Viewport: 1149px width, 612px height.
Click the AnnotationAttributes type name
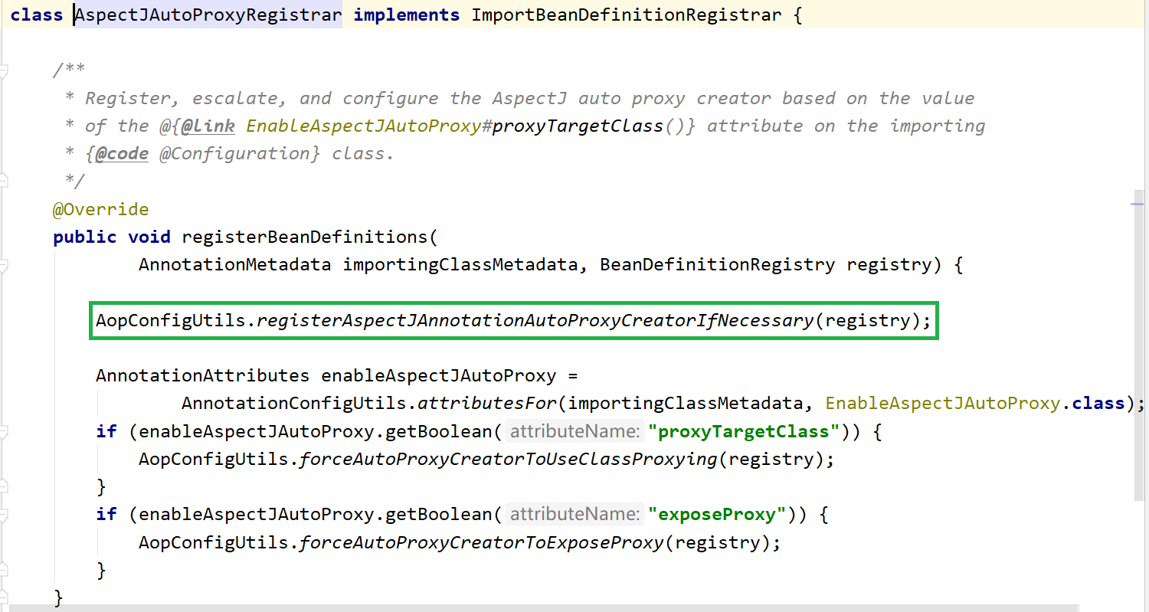[x=202, y=375]
